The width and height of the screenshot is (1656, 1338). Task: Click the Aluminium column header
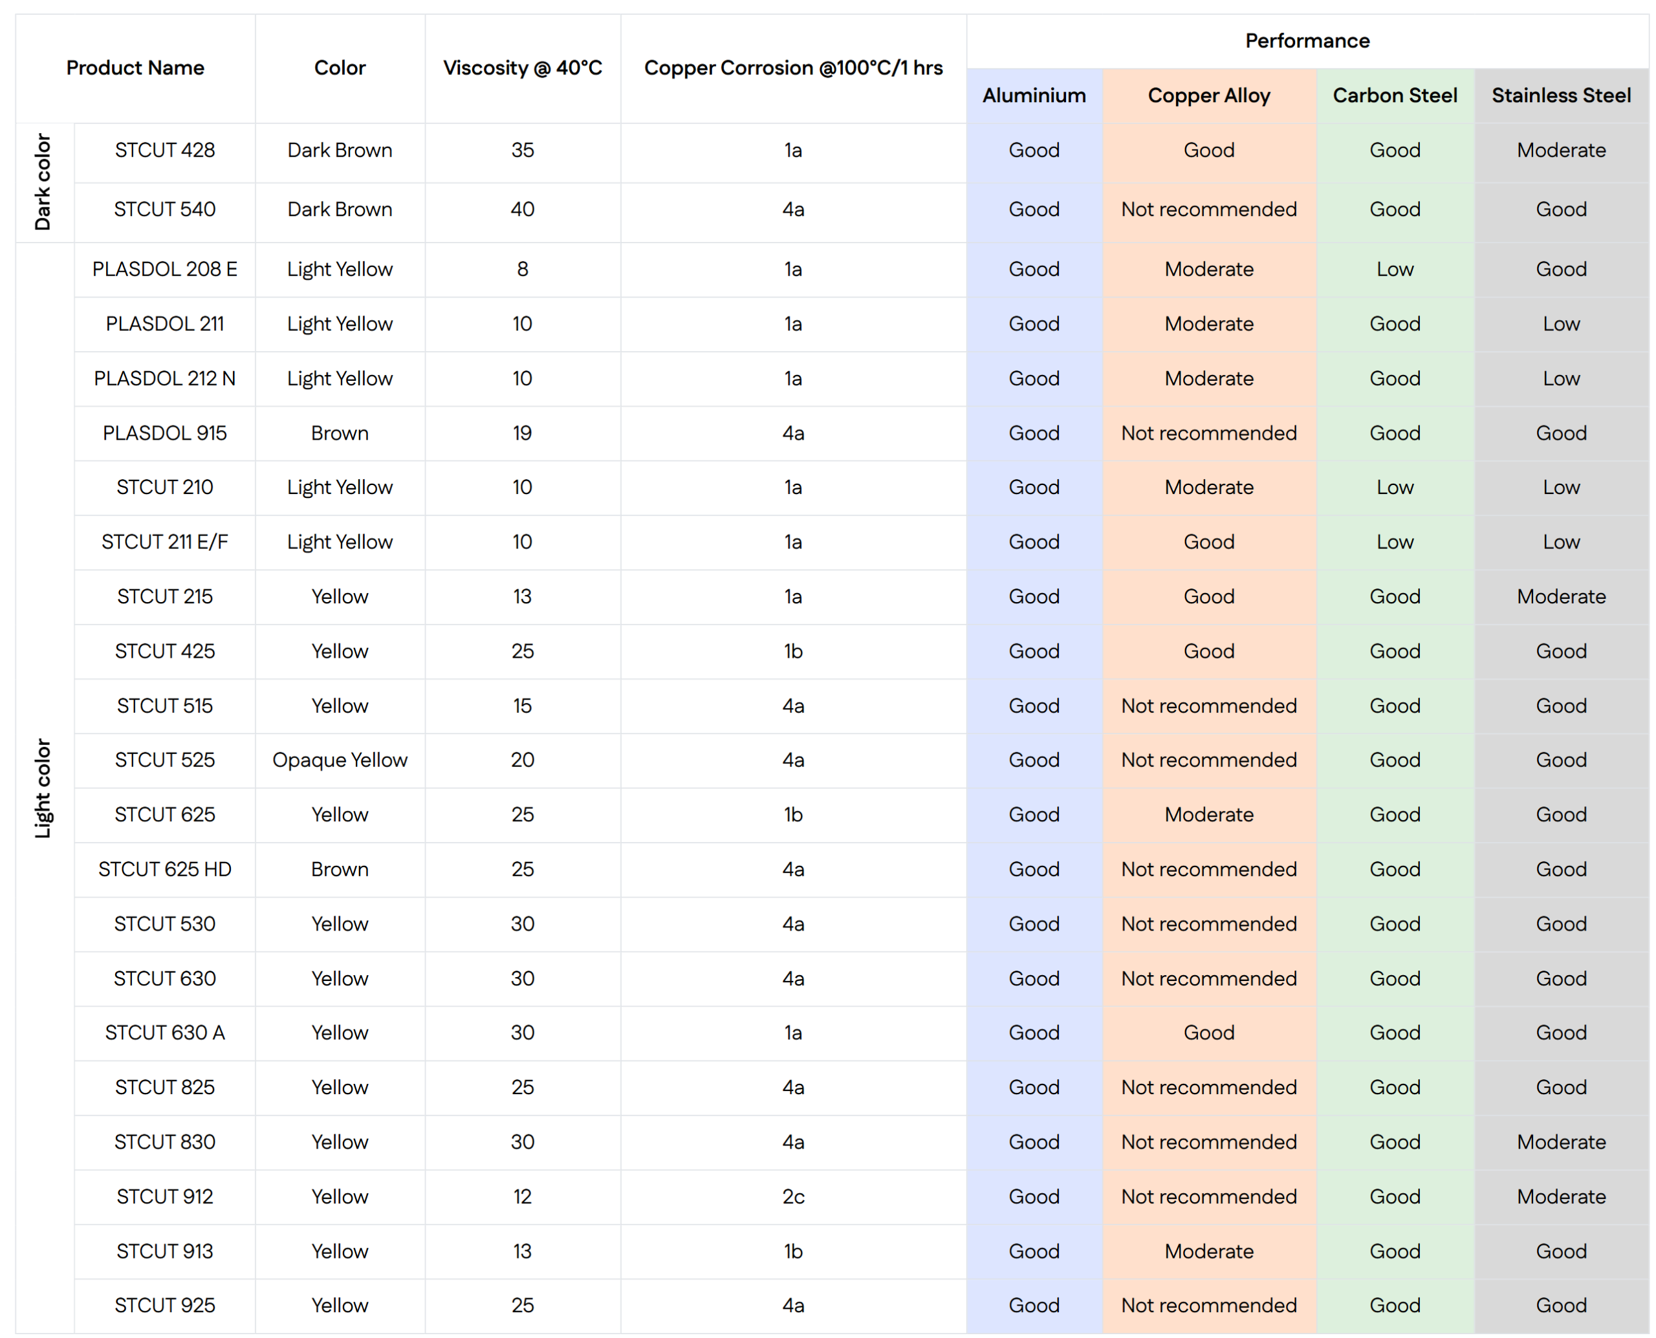(x=1033, y=96)
